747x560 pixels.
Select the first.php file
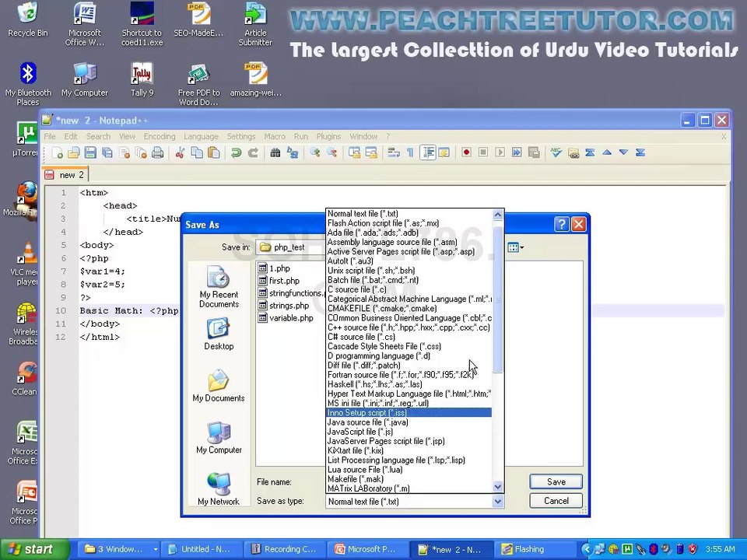pyautogui.click(x=279, y=281)
